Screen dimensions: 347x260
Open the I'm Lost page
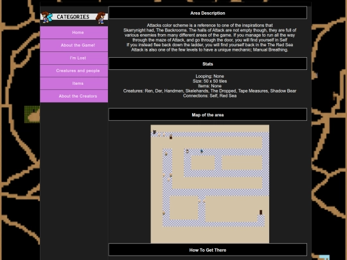pyautogui.click(x=74, y=58)
